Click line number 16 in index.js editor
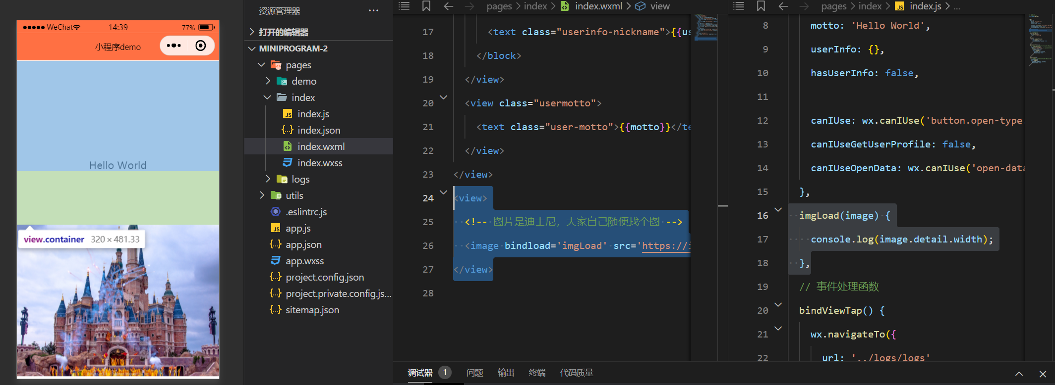Screen dimensions: 1055x385 pyautogui.click(x=762, y=216)
